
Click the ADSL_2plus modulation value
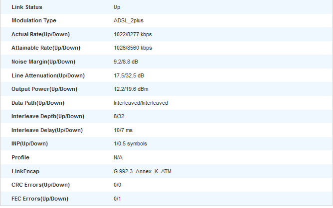coord(129,20)
